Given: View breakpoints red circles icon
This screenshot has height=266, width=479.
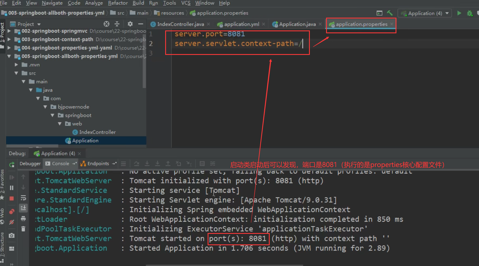Looking at the screenshot, I should coord(12,211).
